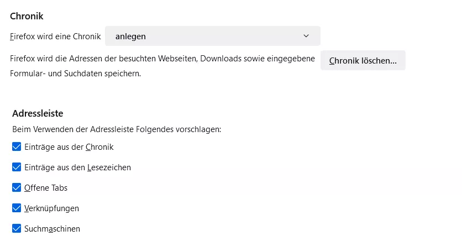The width and height of the screenshot is (462, 241).
Task: Click the 'Beim Verwenden der Adressleiste' description text
Action: pyautogui.click(x=116, y=129)
